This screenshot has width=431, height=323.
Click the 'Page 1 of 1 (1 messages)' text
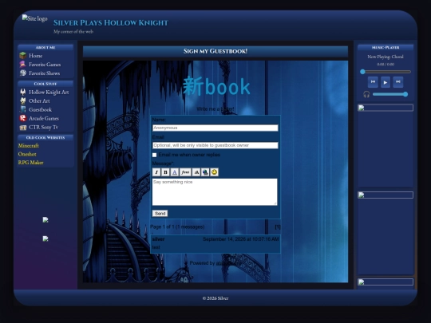(177, 226)
